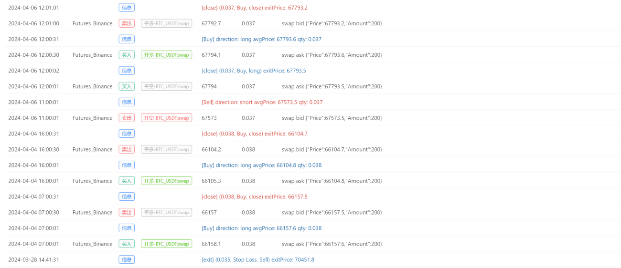Select the grey 平空-BTC_USDT:swap tag

click(x=166, y=86)
